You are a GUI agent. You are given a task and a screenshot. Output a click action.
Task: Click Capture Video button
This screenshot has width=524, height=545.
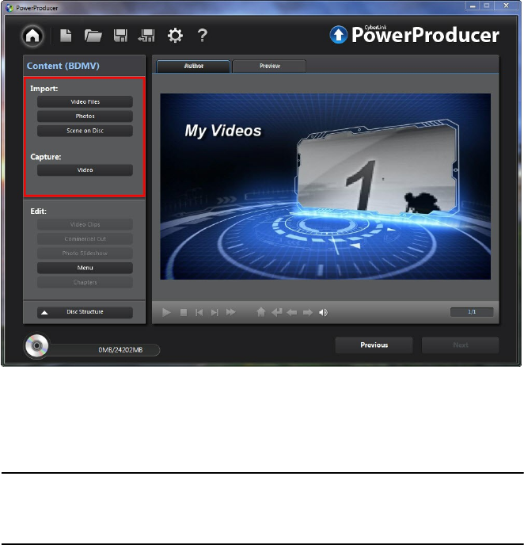click(85, 170)
